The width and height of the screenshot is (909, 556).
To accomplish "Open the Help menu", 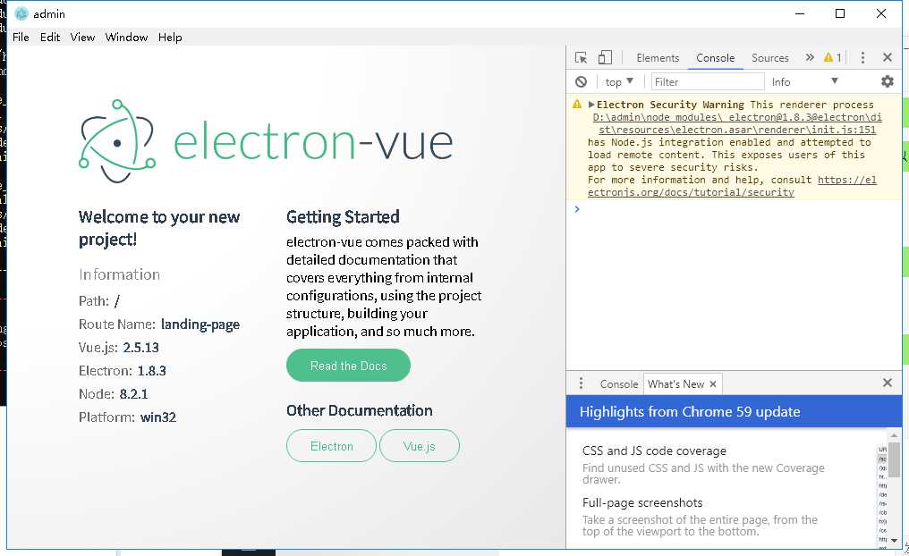I will pyautogui.click(x=170, y=37).
